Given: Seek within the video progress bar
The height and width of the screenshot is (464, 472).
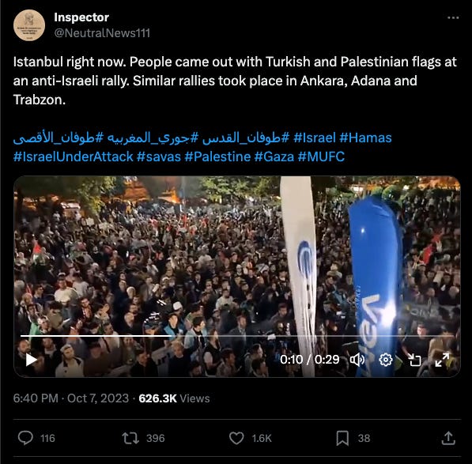Looking at the screenshot, I should (237, 335).
